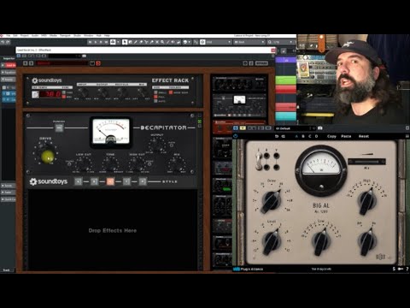Select settings slot D in the Big AL
Viewport: 410px width, 308px height.
(316, 136)
